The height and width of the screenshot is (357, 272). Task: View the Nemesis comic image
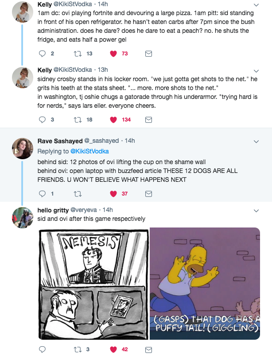pyautogui.click(x=93, y=283)
